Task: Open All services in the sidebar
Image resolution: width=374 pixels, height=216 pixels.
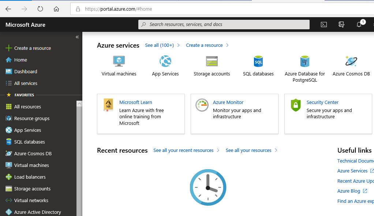Action: point(27,83)
